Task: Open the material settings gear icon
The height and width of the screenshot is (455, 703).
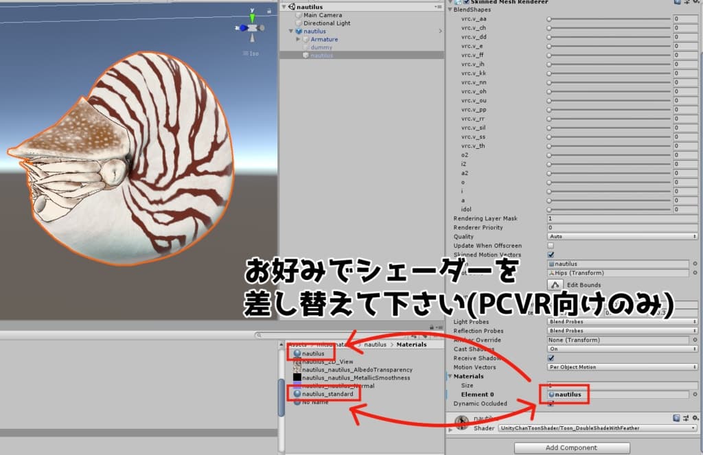Action: (x=695, y=418)
